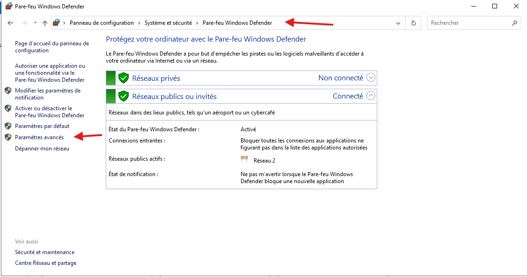Click 'État de notification :' label

click(x=133, y=174)
